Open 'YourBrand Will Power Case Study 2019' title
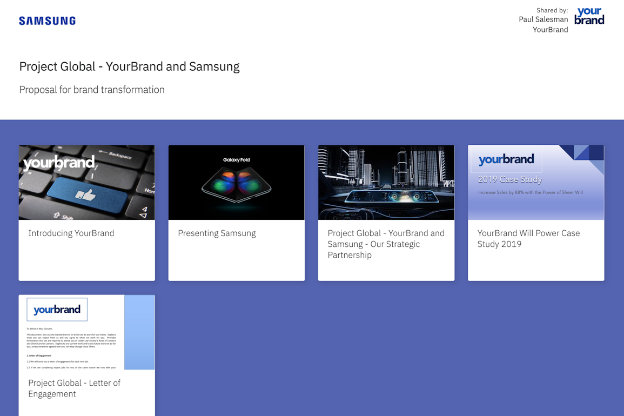Image resolution: width=624 pixels, height=416 pixels. 528,238
